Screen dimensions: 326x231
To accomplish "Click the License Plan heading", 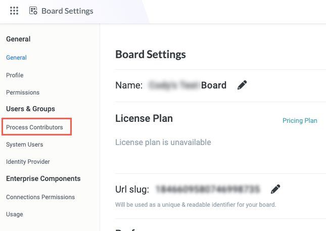I will pos(144,119).
